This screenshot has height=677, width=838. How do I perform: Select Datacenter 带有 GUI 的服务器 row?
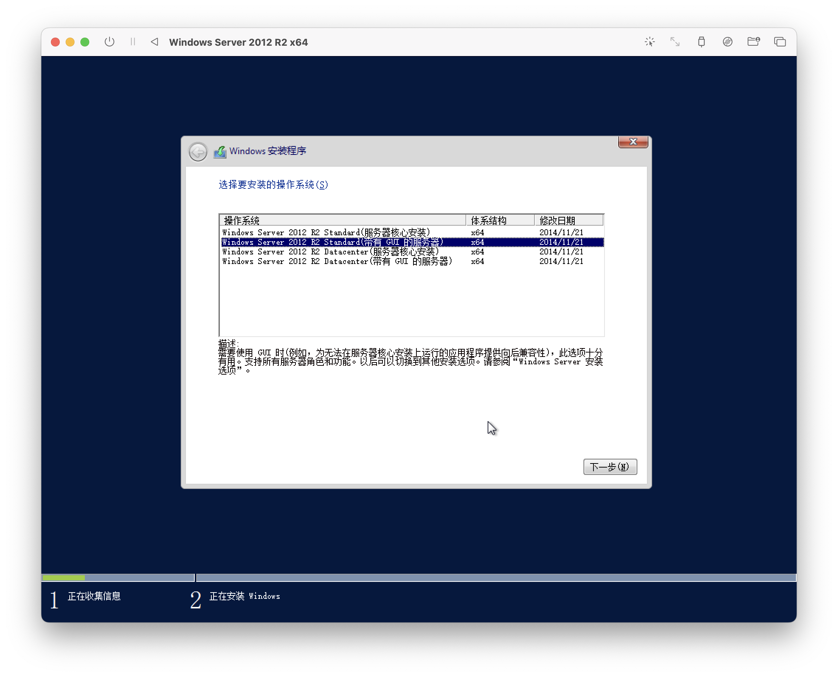pos(412,261)
